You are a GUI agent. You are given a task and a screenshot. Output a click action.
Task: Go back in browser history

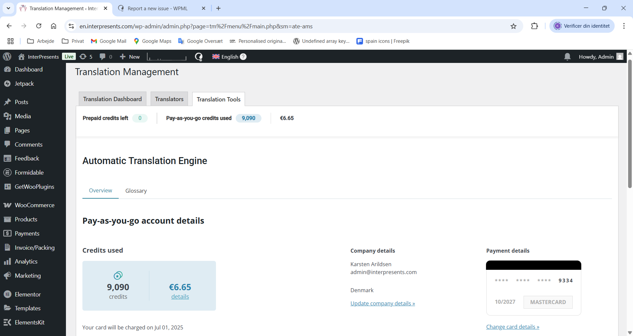coord(9,26)
